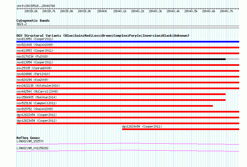Open the esv25335 (Conrad2009) variant
247x167 pixels.
(x=34, y=68)
